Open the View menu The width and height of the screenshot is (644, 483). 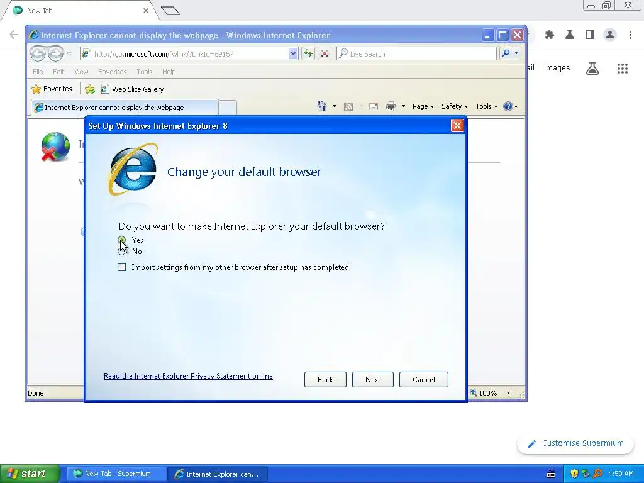(x=81, y=72)
